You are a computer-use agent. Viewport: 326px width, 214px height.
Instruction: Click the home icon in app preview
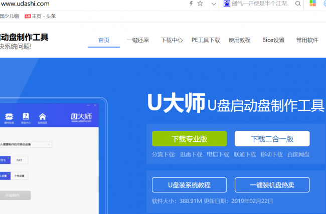coord(43,119)
